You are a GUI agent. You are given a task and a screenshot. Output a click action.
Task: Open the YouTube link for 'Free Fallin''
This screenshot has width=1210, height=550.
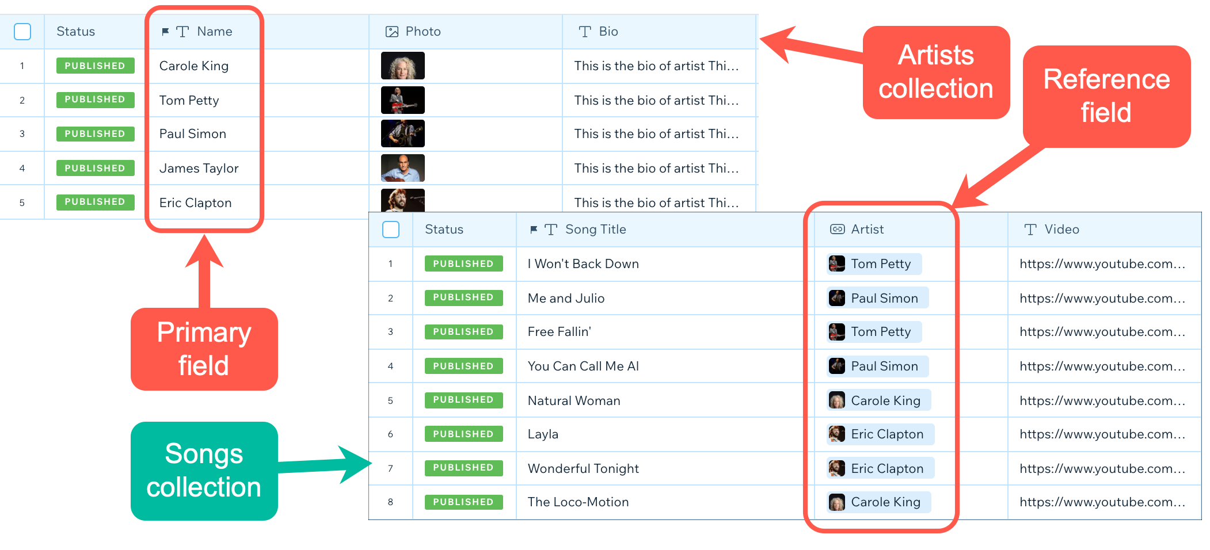(x=1102, y=331)
